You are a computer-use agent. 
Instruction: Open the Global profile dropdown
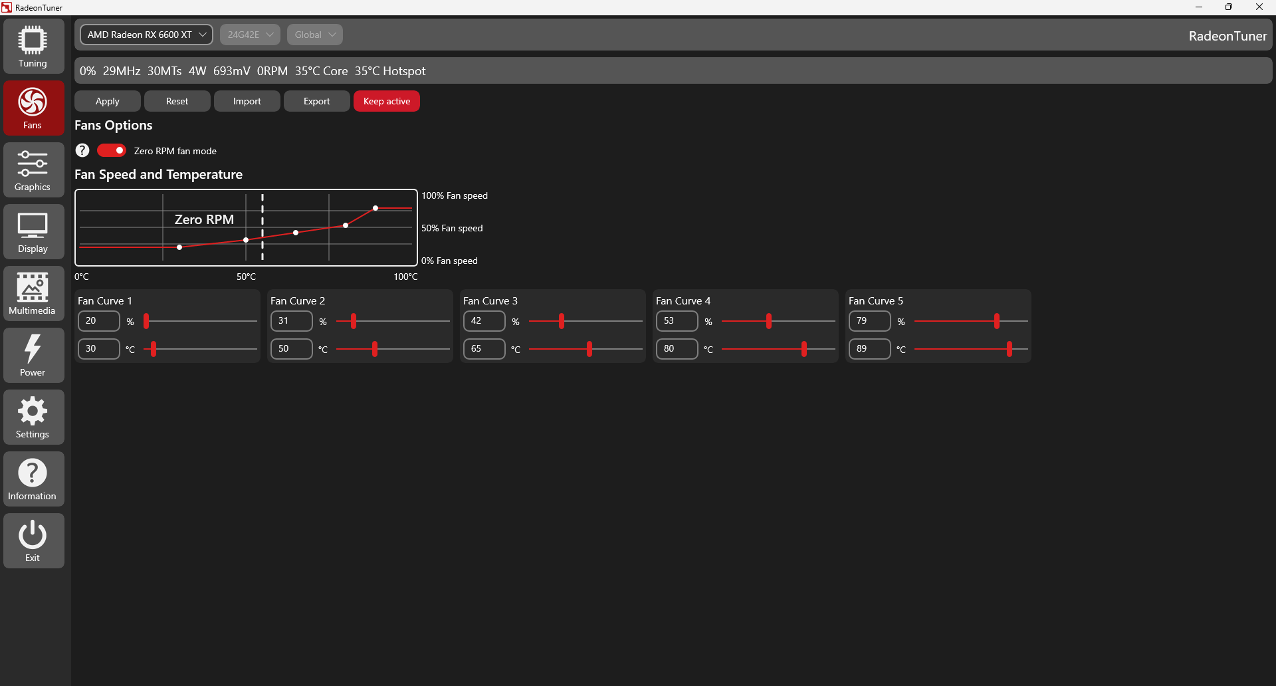coord(315,35)
